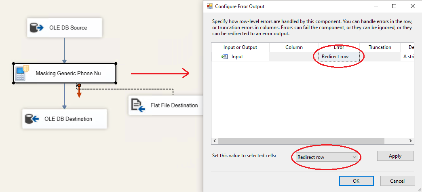Click the Input or Output column header
The width and height of the screenshot is (422, 192).
[x=240, y=47]
